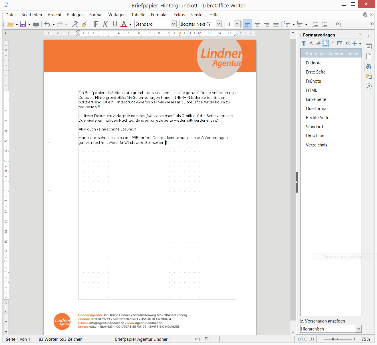Open the Extras menu

point(179,15)
